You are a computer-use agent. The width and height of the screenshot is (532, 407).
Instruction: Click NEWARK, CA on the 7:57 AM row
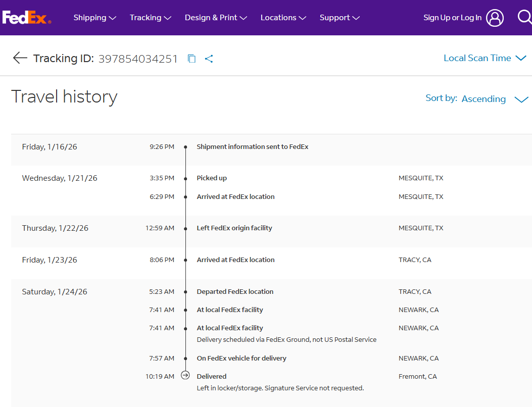click(x=419, y=358)
